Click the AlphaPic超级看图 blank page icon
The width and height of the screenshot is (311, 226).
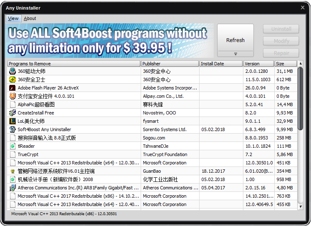coord(13,104)
